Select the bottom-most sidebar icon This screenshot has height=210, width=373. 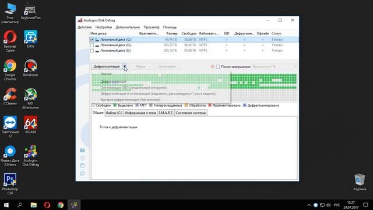pyautogui.click(x=82, y=173)
